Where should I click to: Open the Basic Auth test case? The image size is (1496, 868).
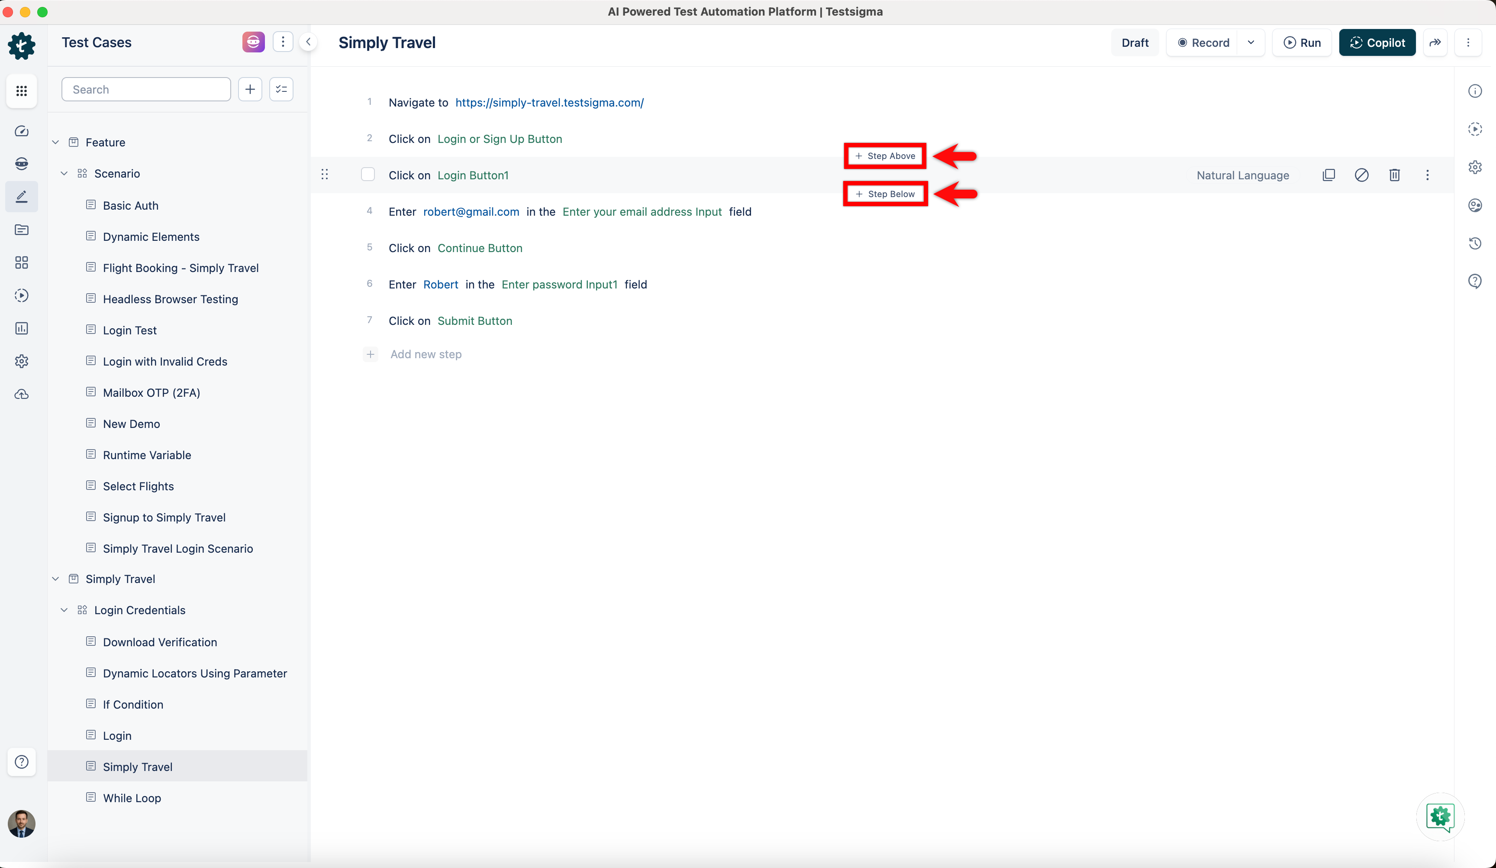(131, 206)
